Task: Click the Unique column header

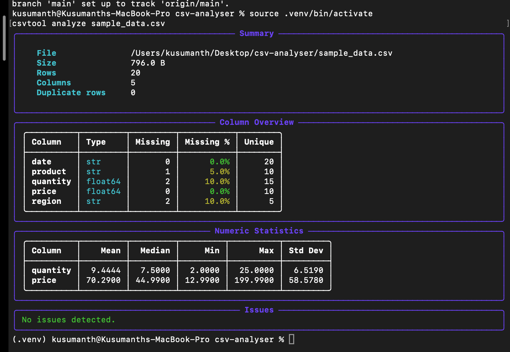Action: click(259, 142)
